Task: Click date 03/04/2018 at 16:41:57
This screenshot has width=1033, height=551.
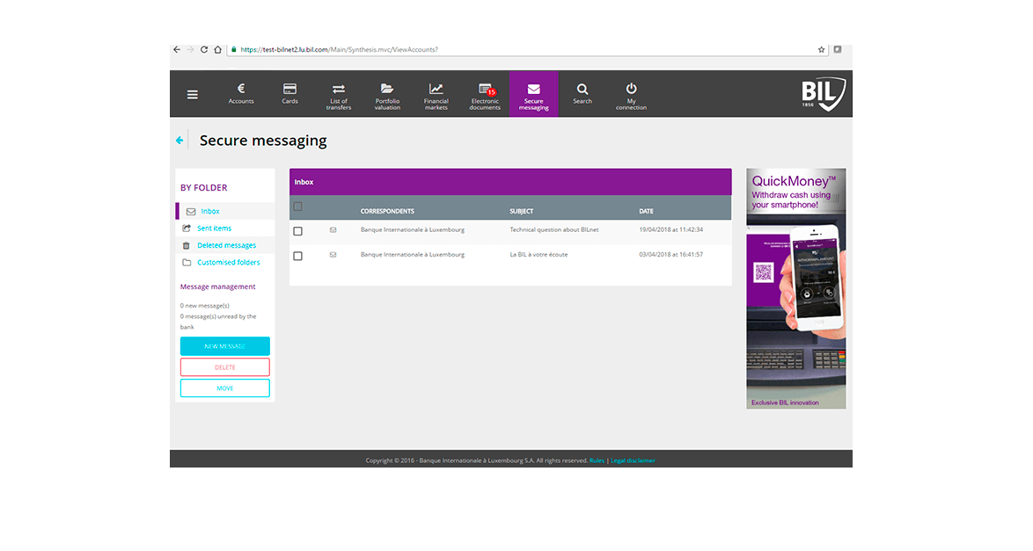Action: 670,255
